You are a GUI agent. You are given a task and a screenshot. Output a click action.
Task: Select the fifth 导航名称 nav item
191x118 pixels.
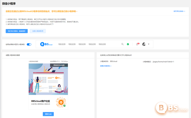[x=102, y=44]
